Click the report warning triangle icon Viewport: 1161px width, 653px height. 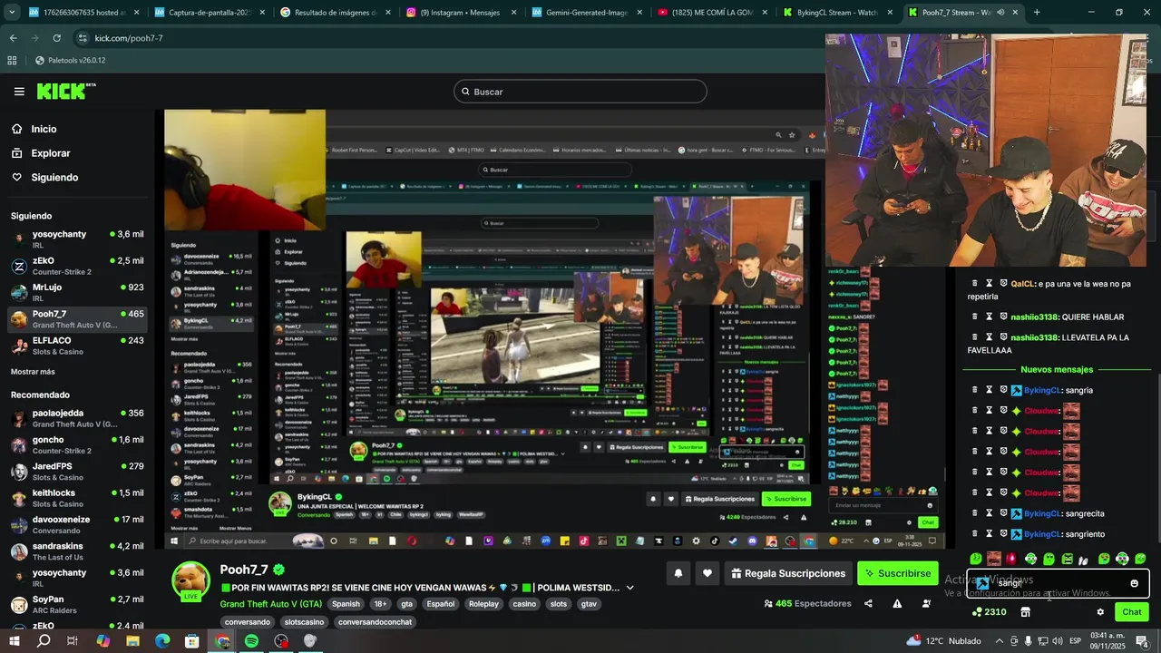pos(897,603)
